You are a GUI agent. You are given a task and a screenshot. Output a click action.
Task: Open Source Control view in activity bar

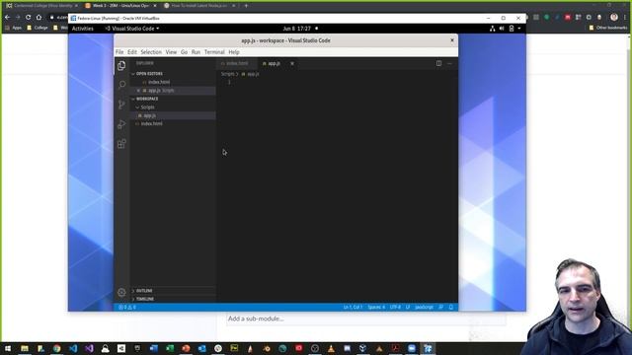tap(121, 105)
